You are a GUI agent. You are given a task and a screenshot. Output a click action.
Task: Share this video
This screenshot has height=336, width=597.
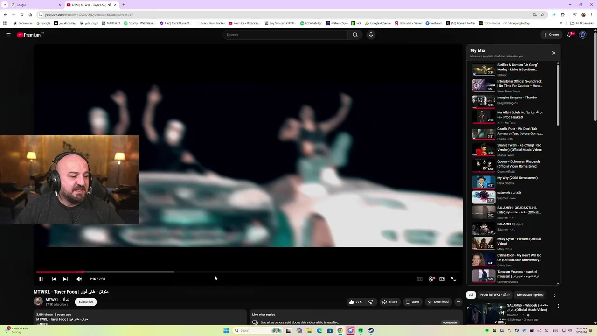(x=389, y=302)
